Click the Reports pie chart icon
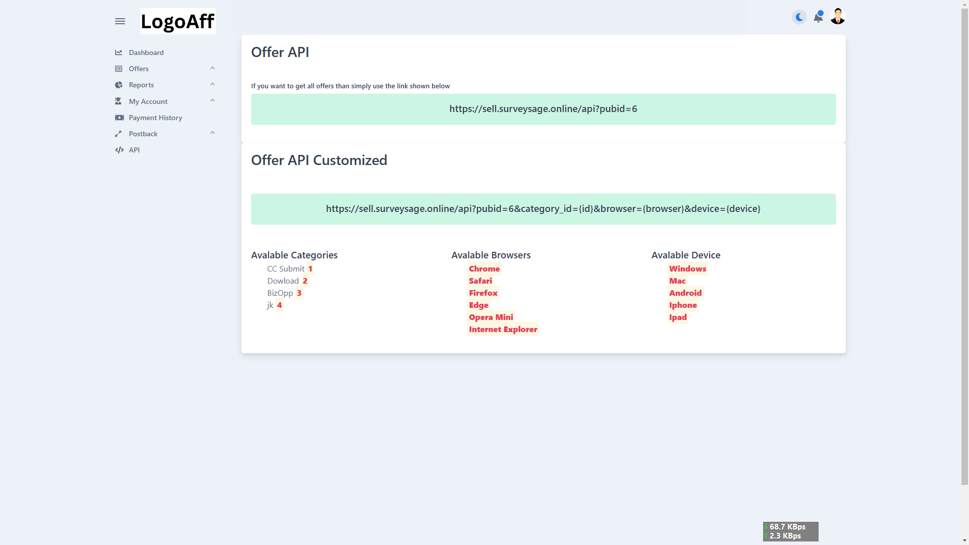 (119, 85)
